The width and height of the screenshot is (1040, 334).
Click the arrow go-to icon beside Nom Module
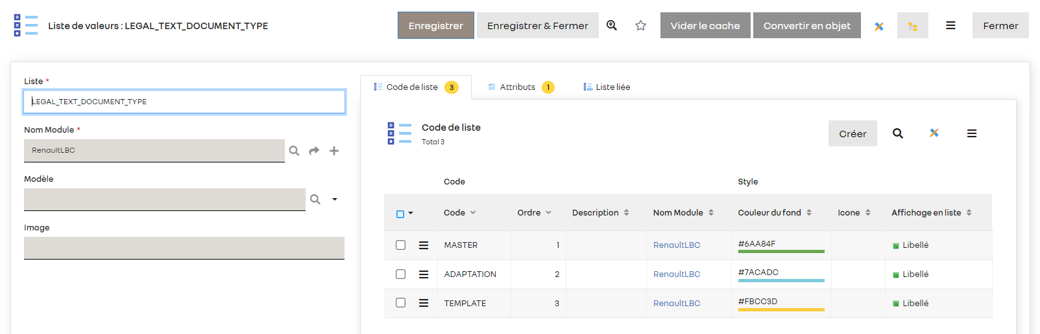(x=314, y=151)
